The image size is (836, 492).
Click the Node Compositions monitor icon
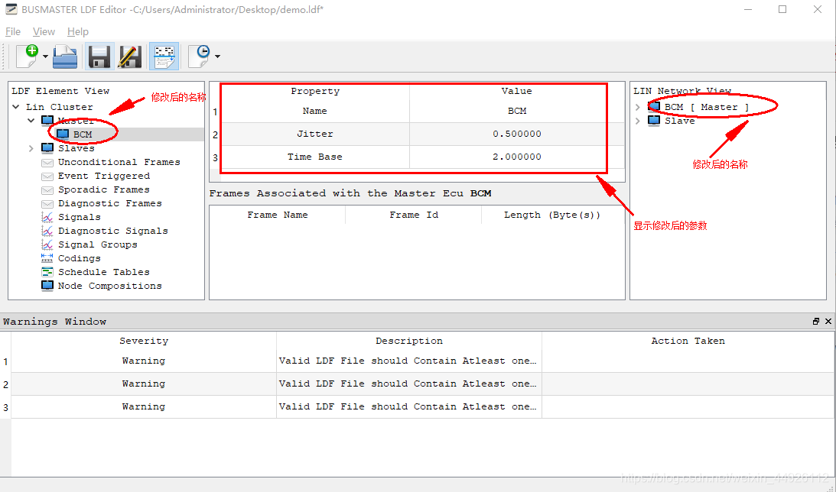coord(47,286)
